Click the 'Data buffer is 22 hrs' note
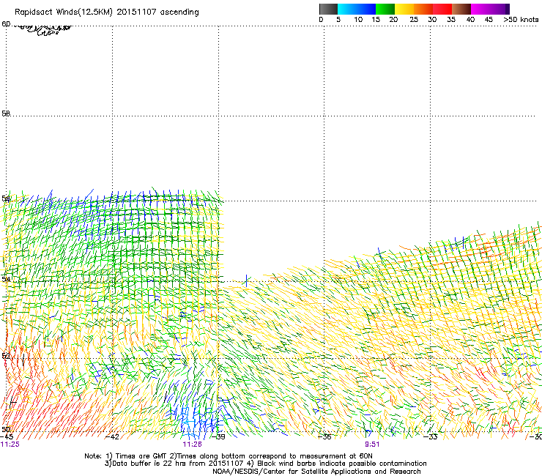Viewport: 542px width, 476px height. tap(265, 464)
